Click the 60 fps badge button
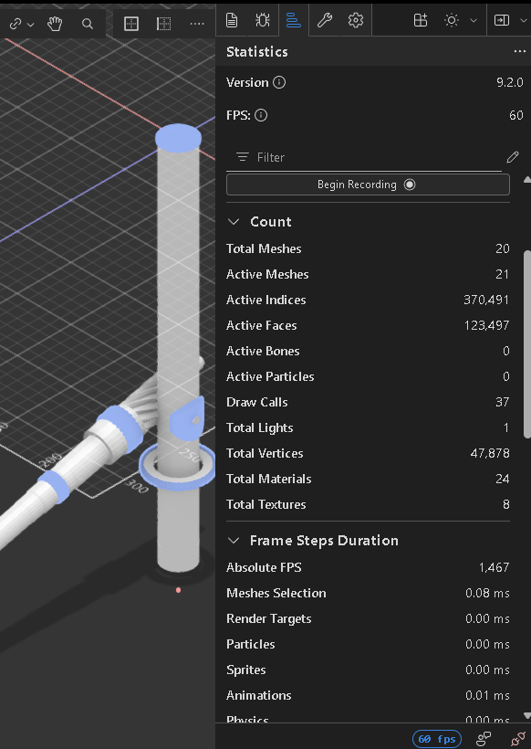The height and width of the screenshot is (749, 531). pos(436,739)
